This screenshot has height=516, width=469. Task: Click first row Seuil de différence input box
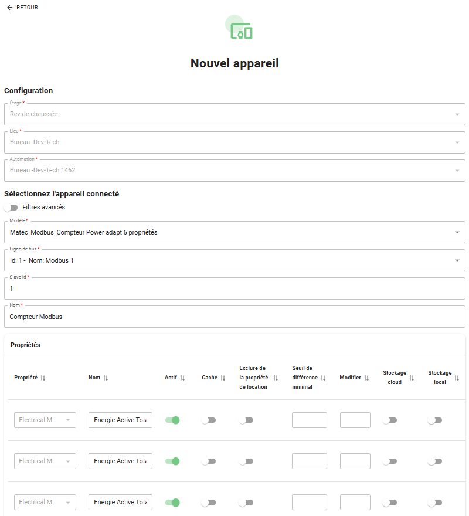(310, 420)
